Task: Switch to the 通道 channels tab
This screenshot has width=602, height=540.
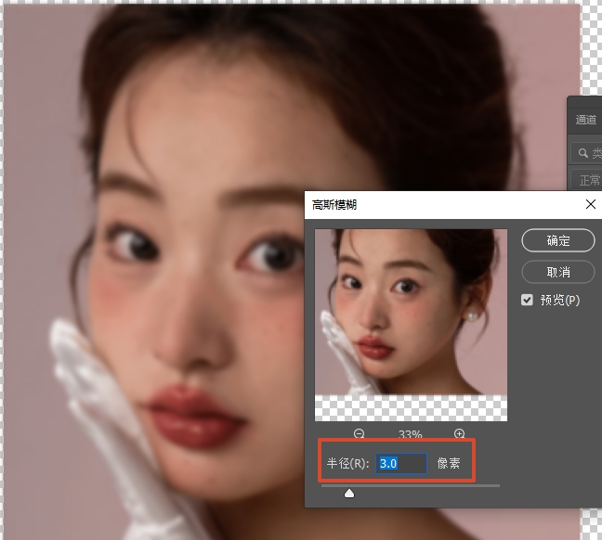Action: (586, 119)
